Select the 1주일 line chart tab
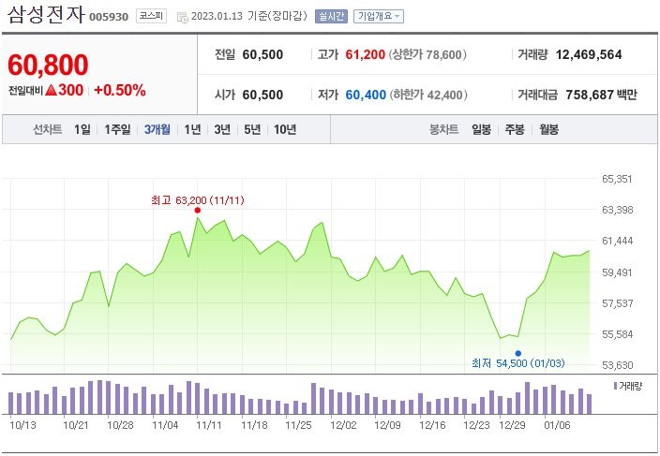Screen dimensions: 660x456 (117, 129)
